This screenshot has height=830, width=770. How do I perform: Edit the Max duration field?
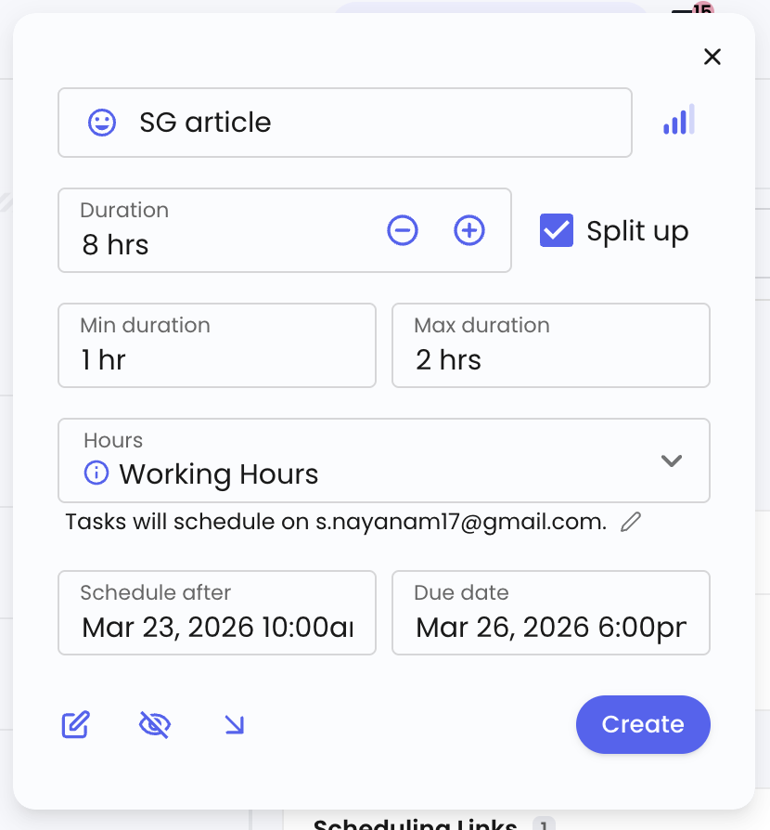click(x=550, y=345)
